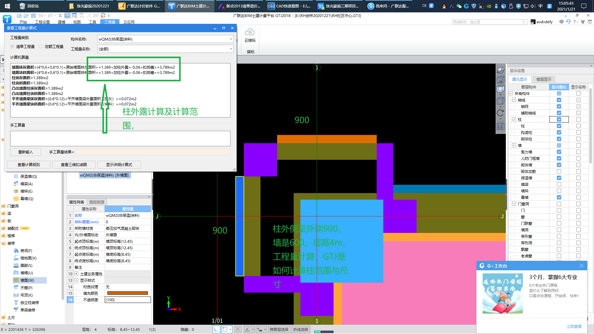
Task: Click the Open file folder icon
Action: coord(26,15)
